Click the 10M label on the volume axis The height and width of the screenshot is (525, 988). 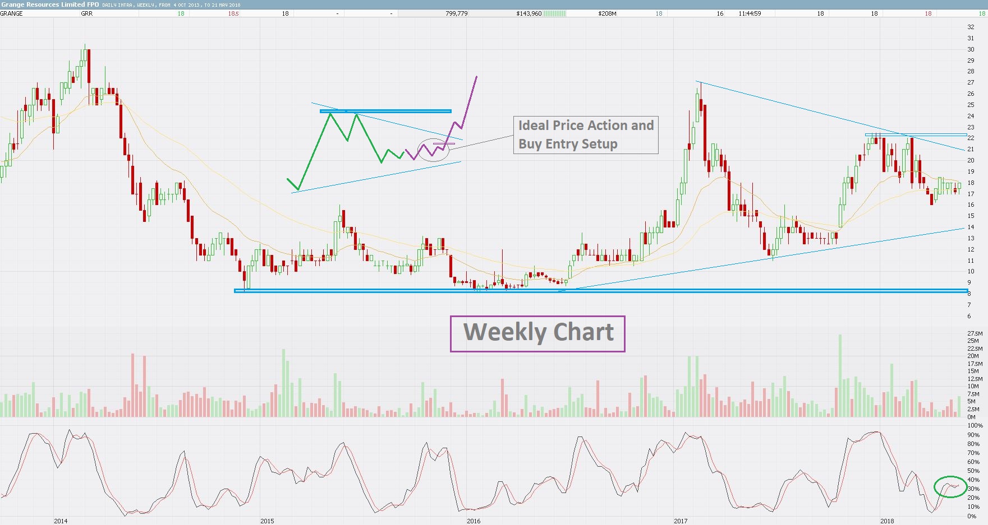(973, 386)
